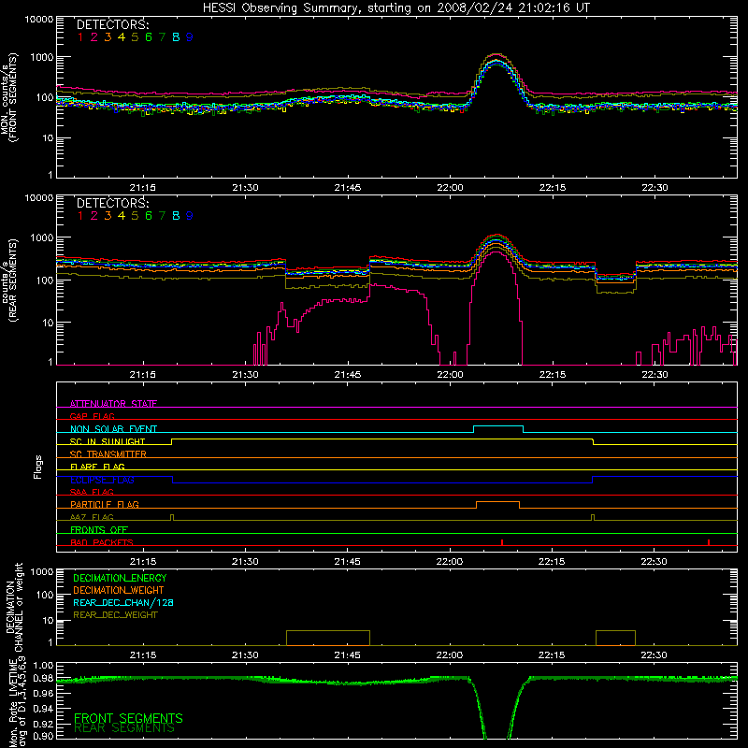Click the NON_SOLAR_EVENT flag label
The image size is (748, 748).
tap(113, 429)
